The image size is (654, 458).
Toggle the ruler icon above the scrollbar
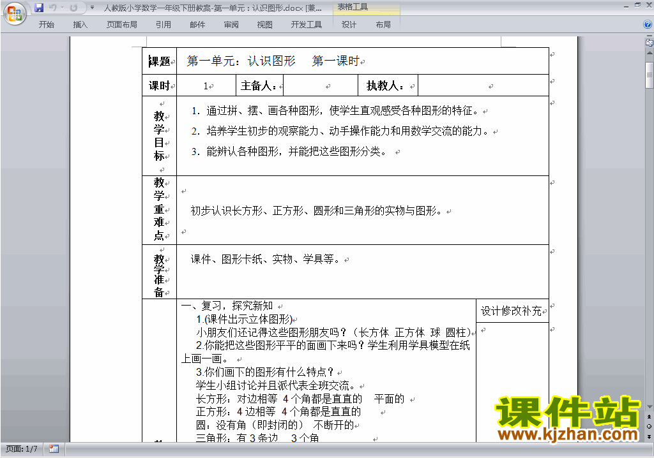point(649,42)
